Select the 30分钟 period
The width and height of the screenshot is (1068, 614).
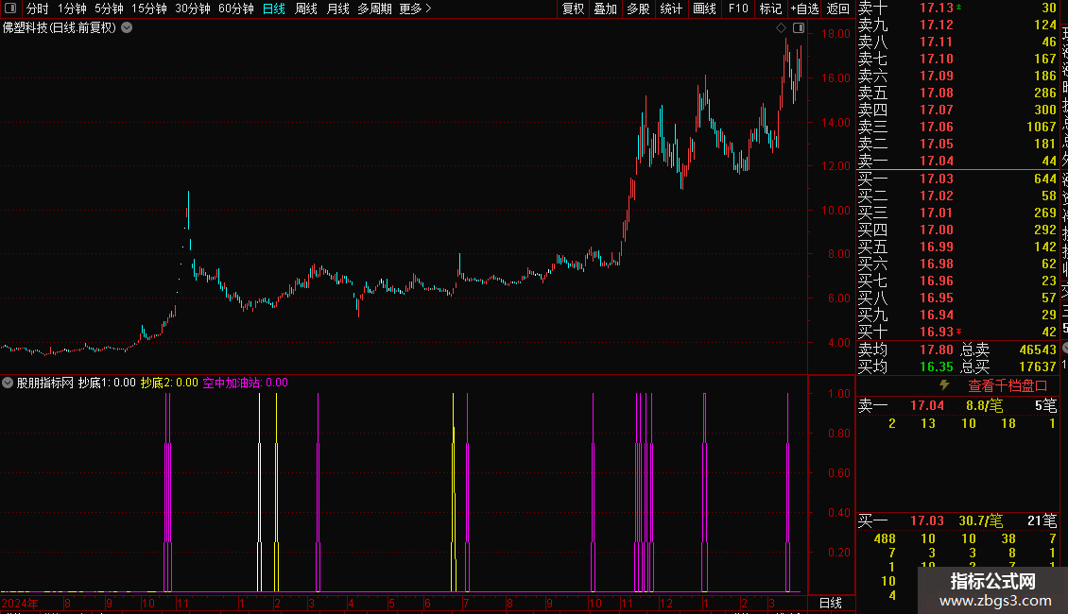(193, 9)
